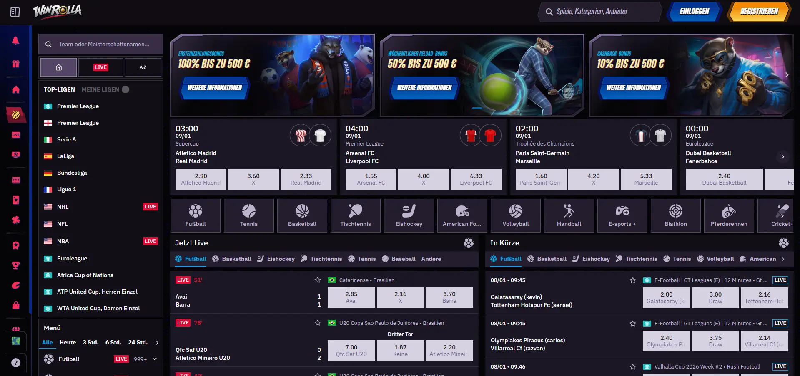Open the Eishockey sport category tile

pos(409,215)
